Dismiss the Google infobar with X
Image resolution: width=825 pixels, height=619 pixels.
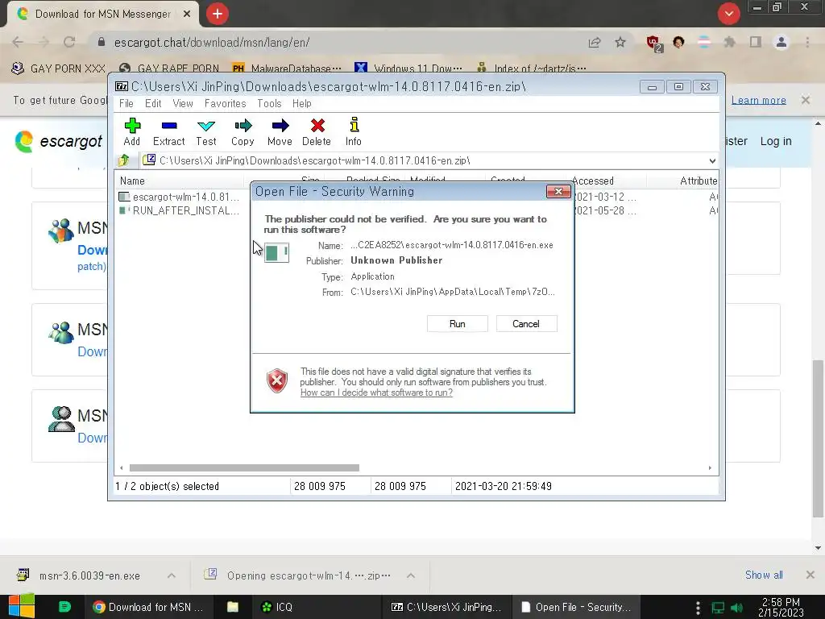(x=806, y=99)
